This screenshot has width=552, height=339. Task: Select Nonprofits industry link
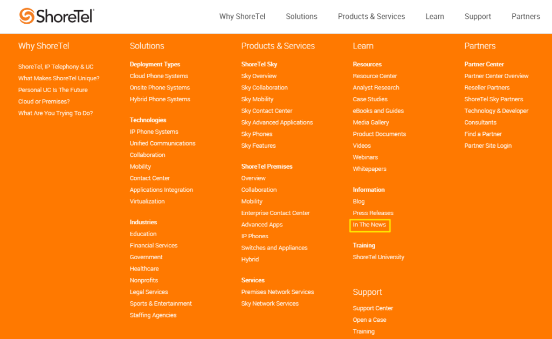point(144,280)
